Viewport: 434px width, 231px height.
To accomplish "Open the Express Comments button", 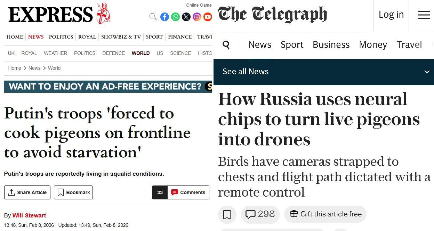I will pyautogui.click(x=188, y=192).
